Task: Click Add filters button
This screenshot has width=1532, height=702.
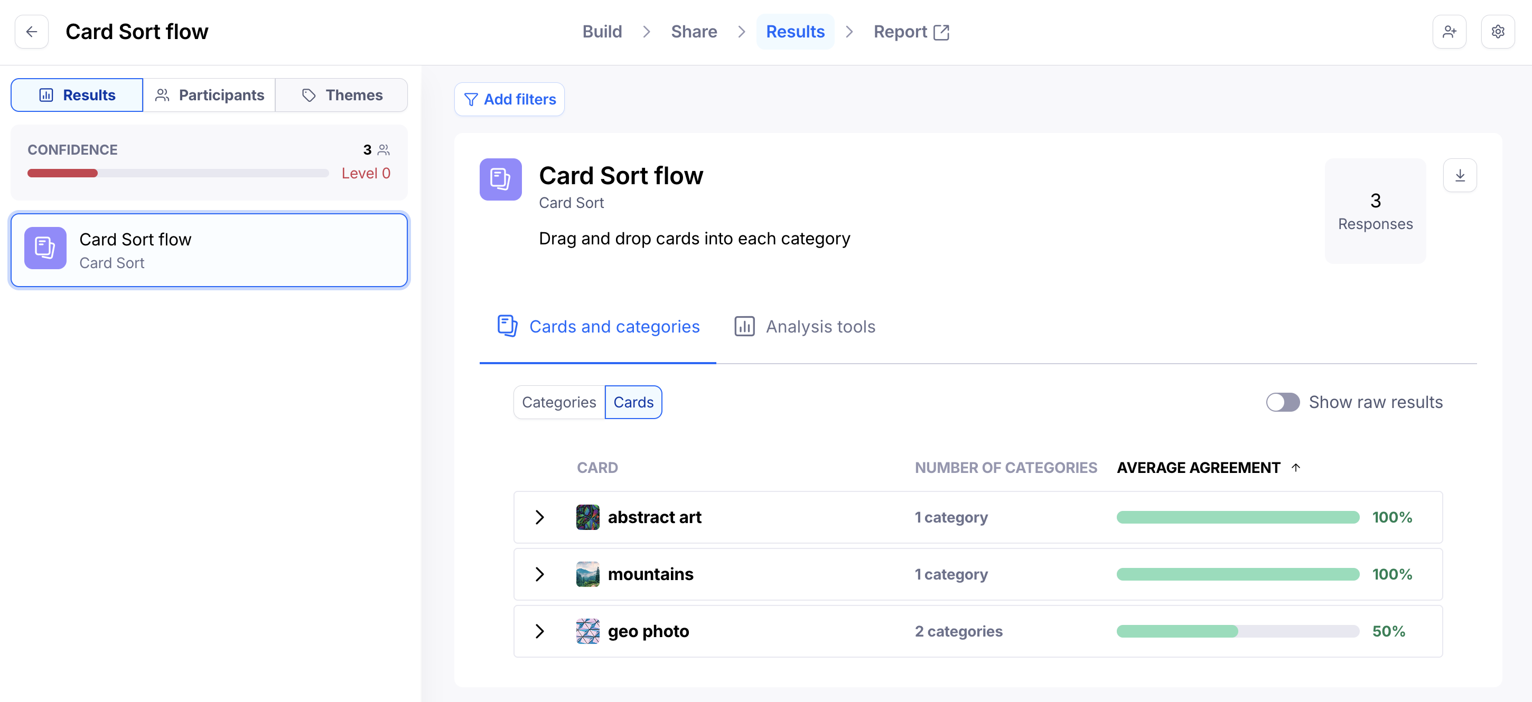Action: pos(509,99)
